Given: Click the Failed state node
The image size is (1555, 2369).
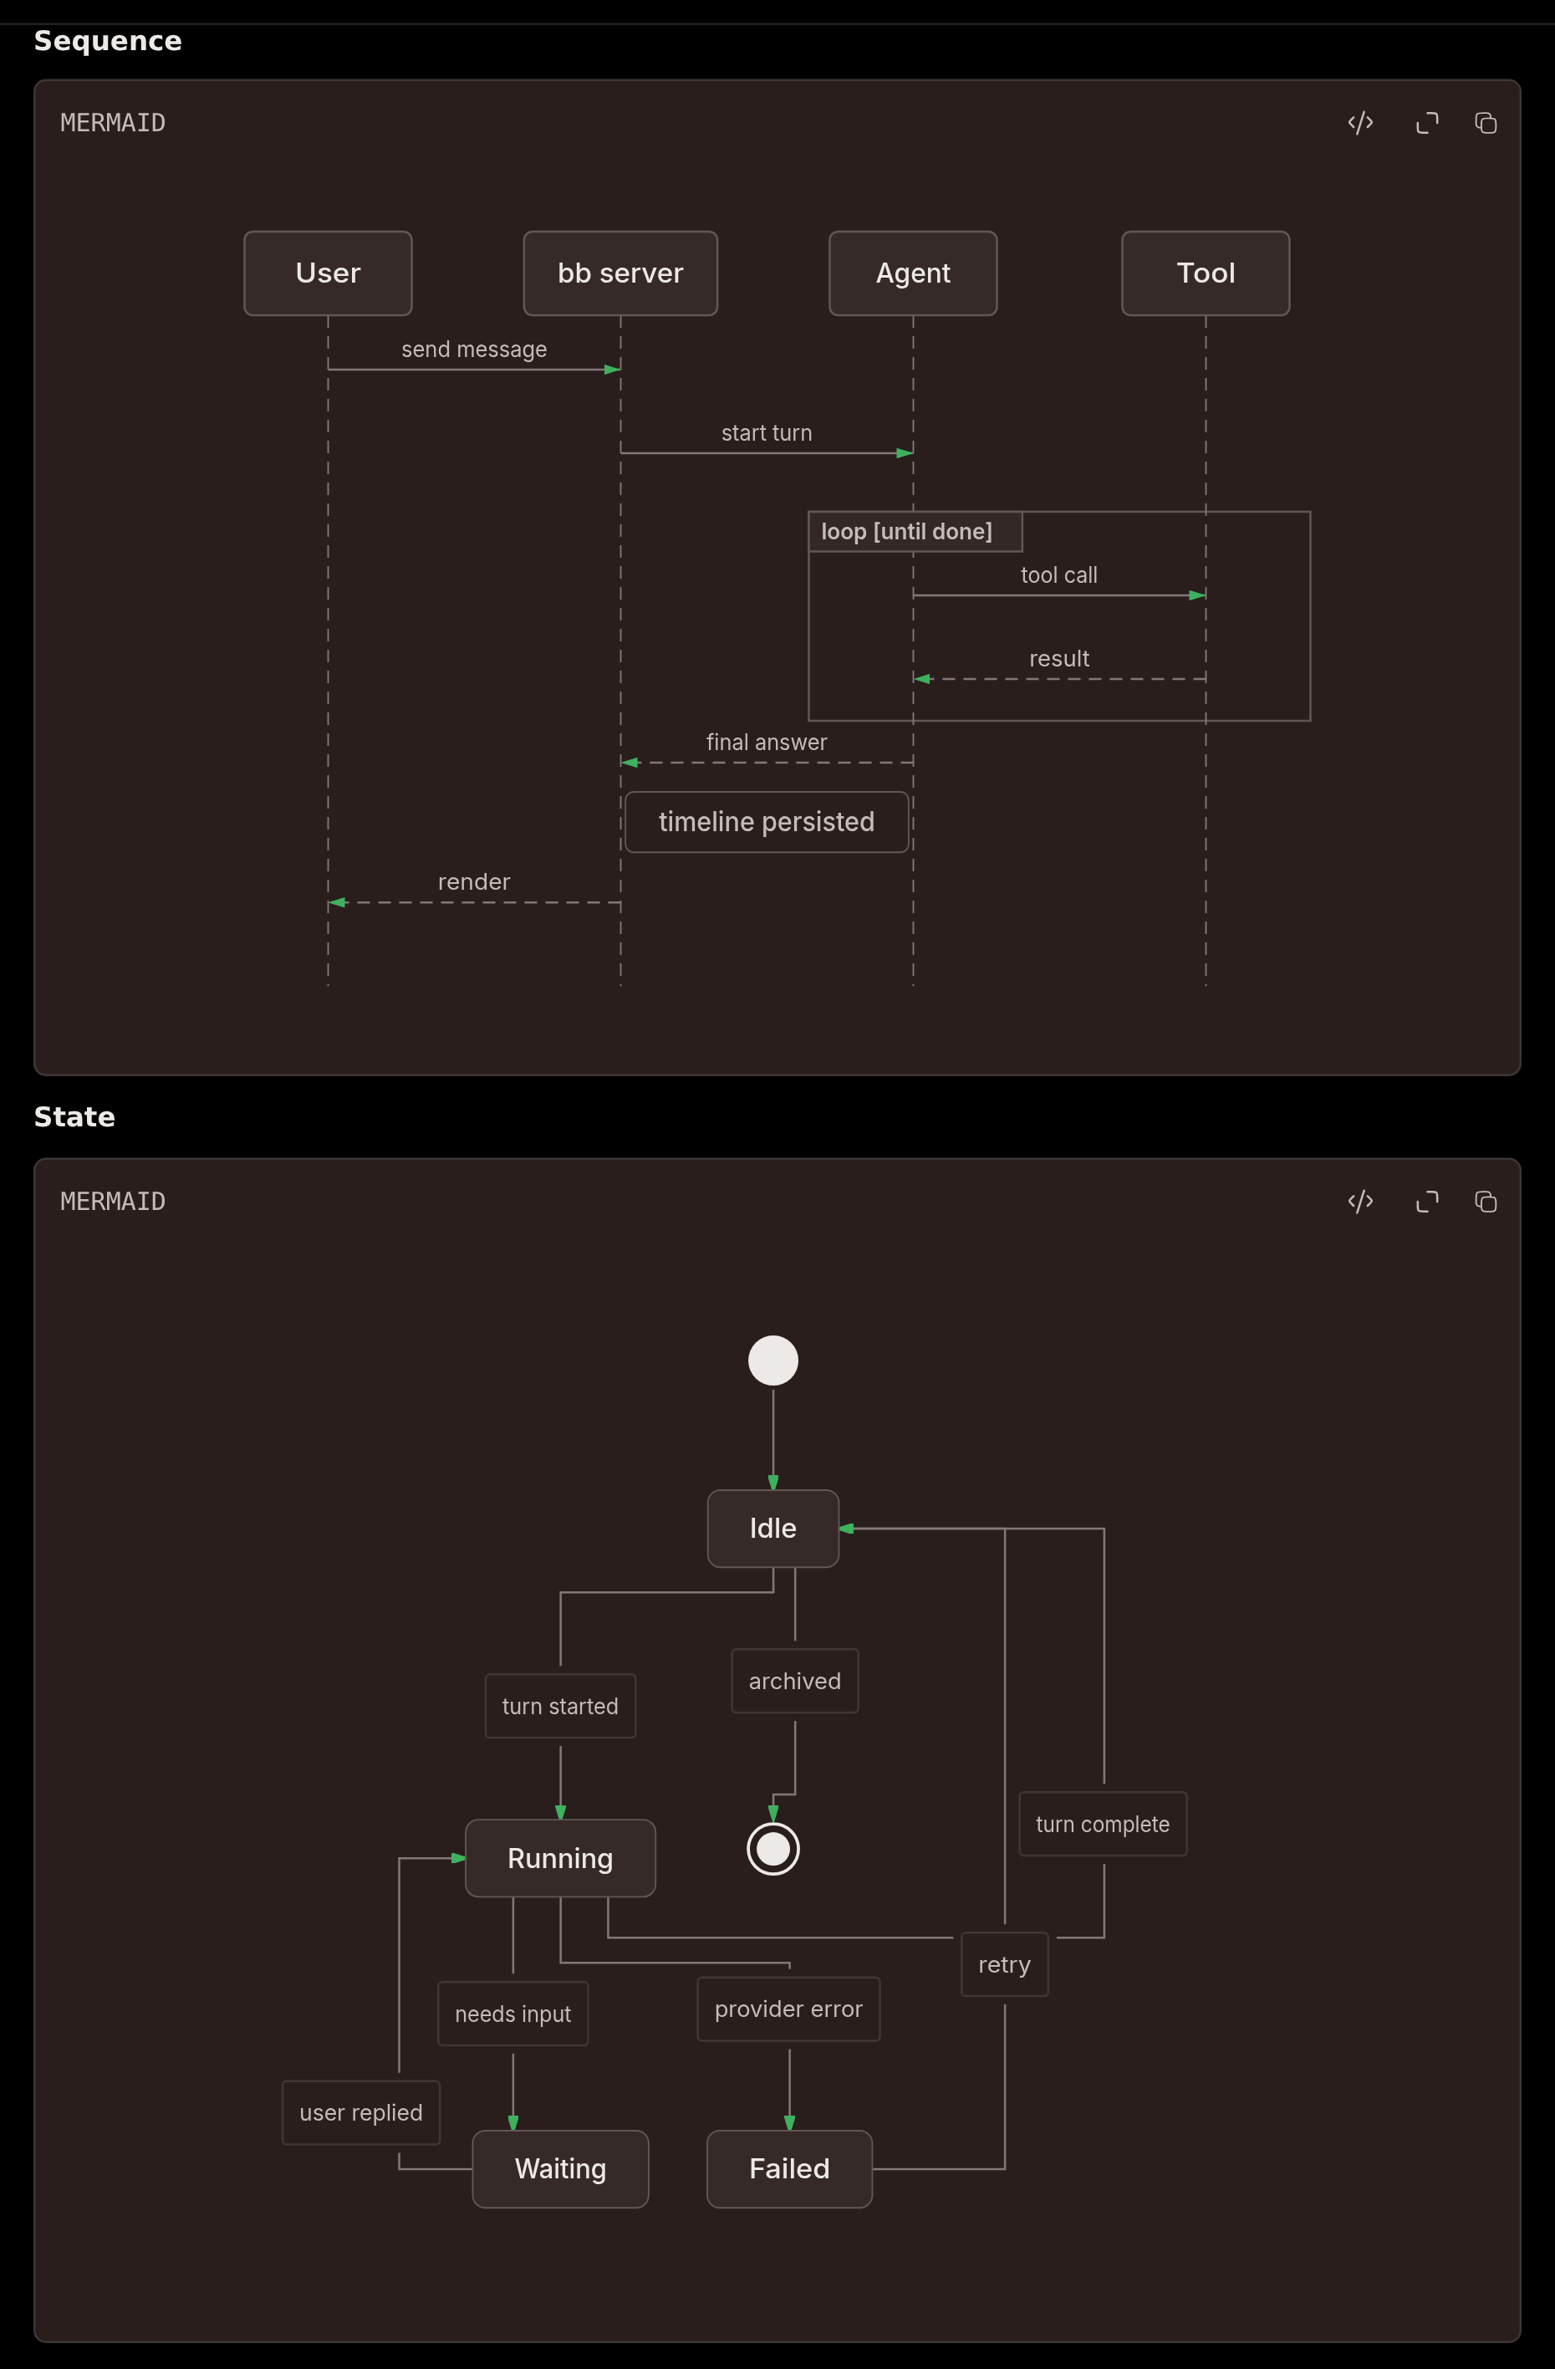Looking at the screenshot, I should [x=790, y=2169].
